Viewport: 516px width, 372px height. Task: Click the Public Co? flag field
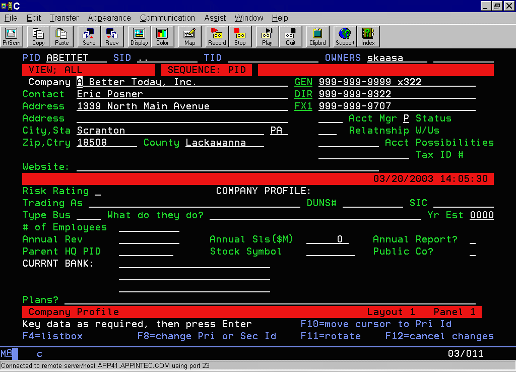pyautogui.click(x=473, y=252)
